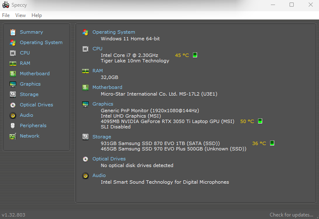Select Operating System in the sidebar

(x=41, y=42)
